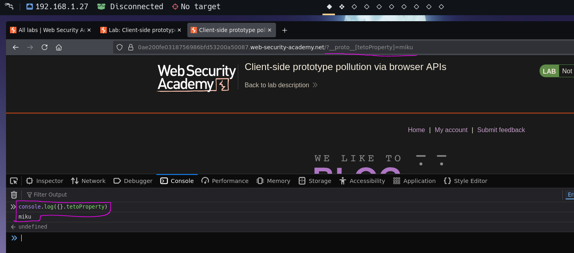Open the My account link
The image size is (574, 253).
(x=451, y=130)
